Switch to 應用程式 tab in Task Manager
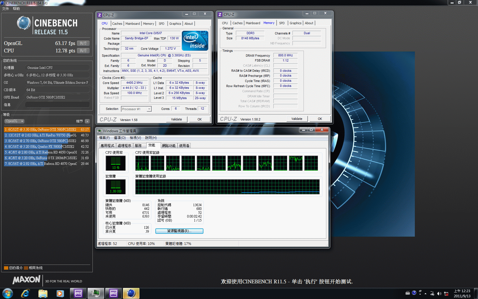Viewport: 478px width, 299px height. (x=107, y=146)
